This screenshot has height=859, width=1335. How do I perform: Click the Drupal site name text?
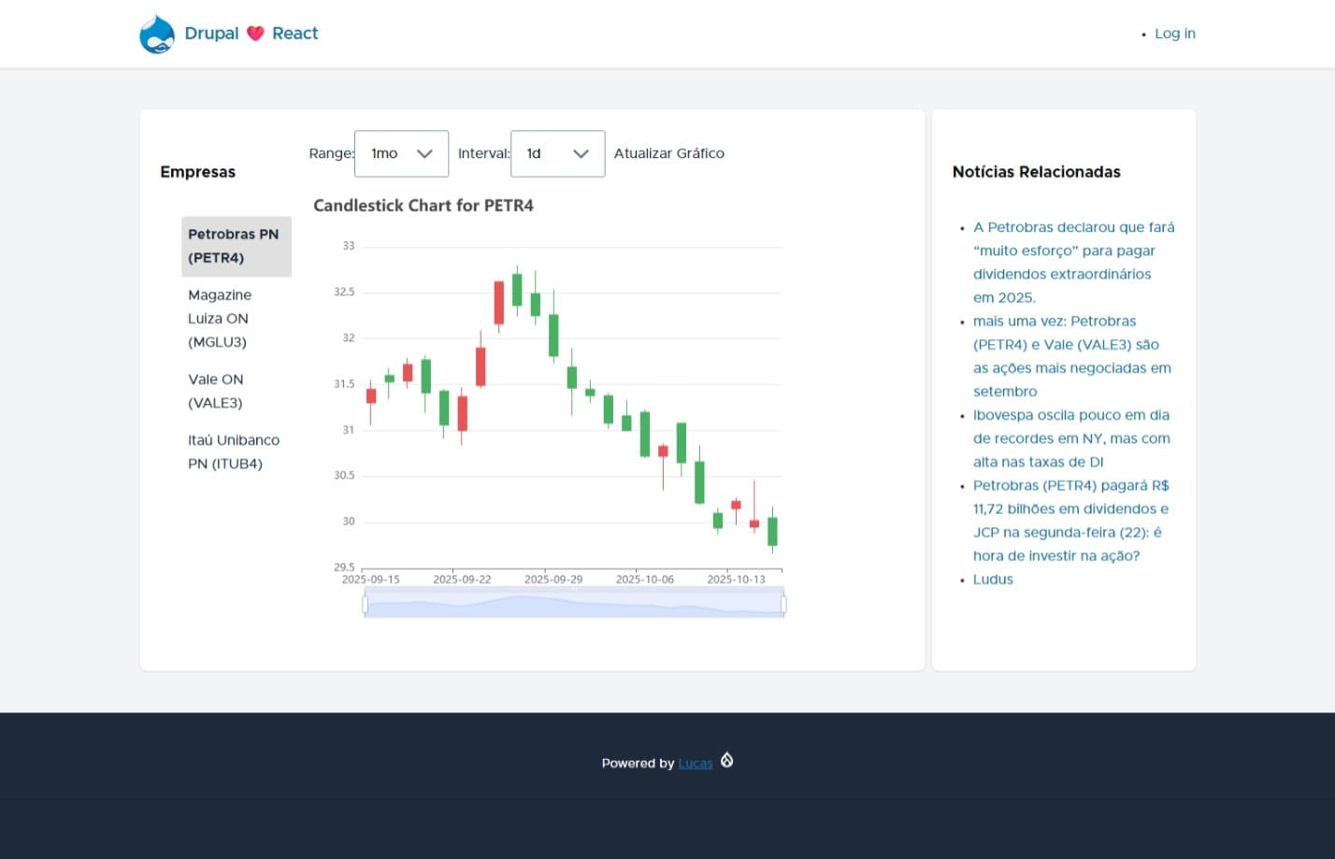pos(211,34)
